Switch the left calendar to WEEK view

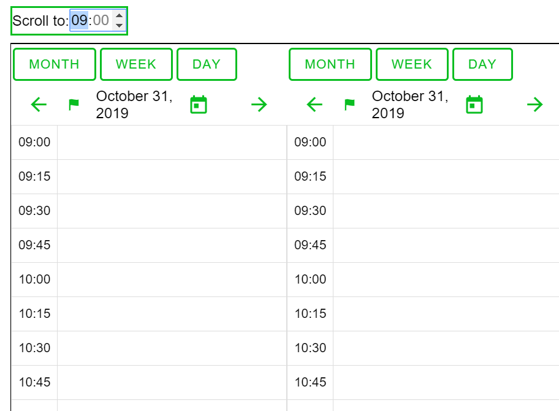(x=136, y=64)
